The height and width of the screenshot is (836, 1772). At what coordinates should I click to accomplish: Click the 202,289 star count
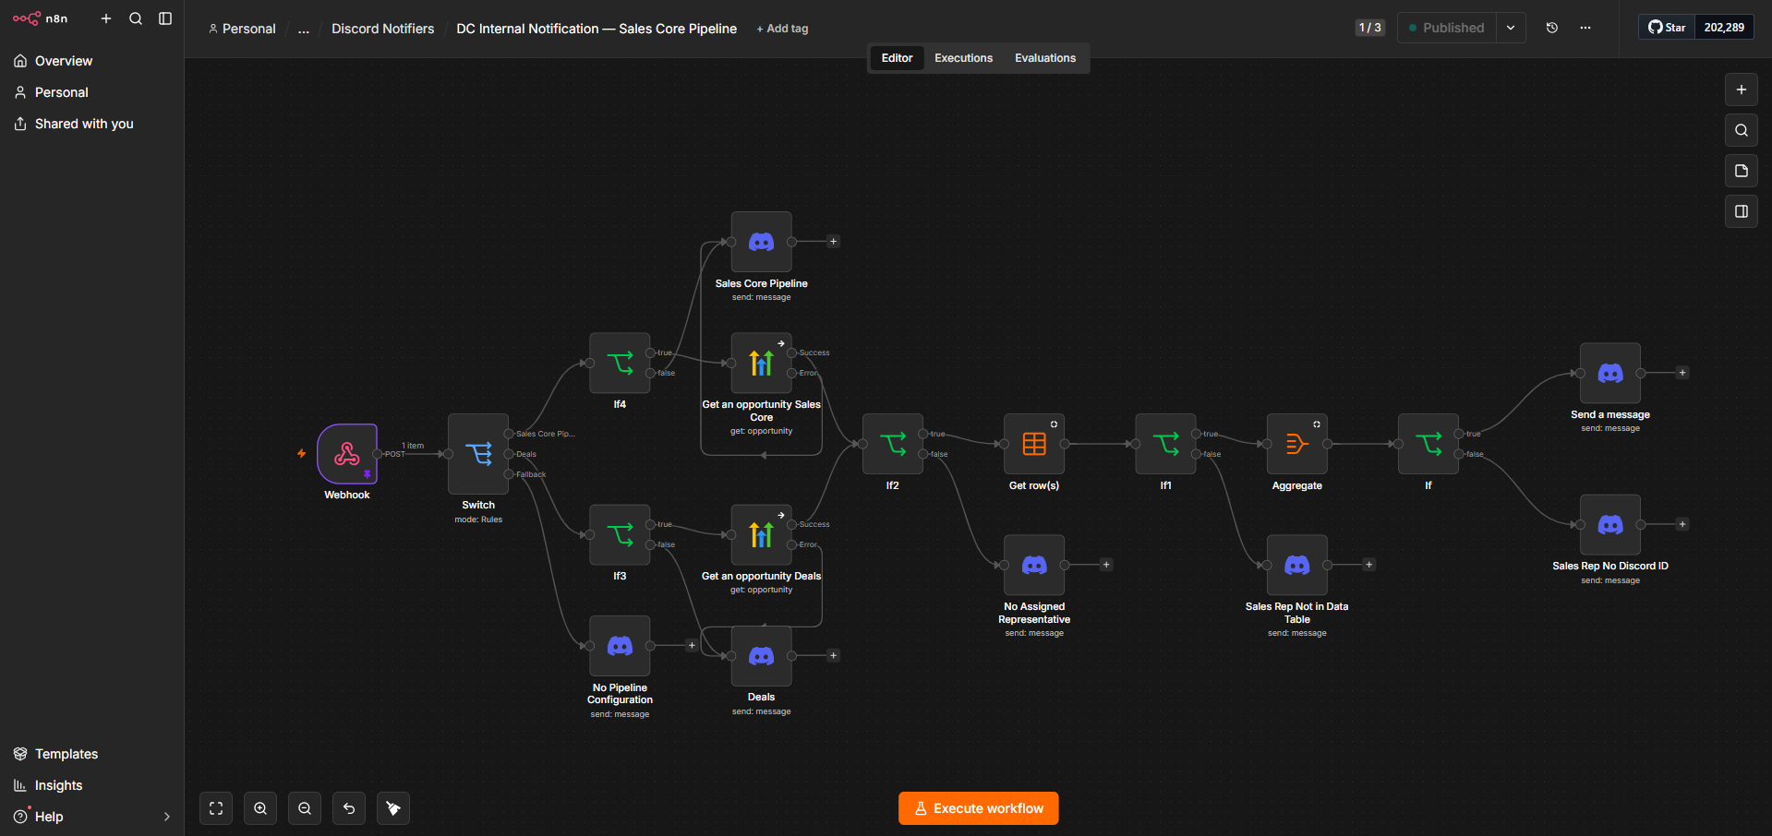tap(1724, 28)
